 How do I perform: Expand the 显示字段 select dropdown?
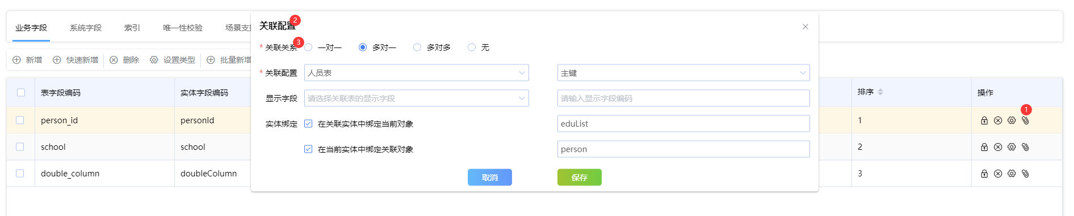[417, 98]
